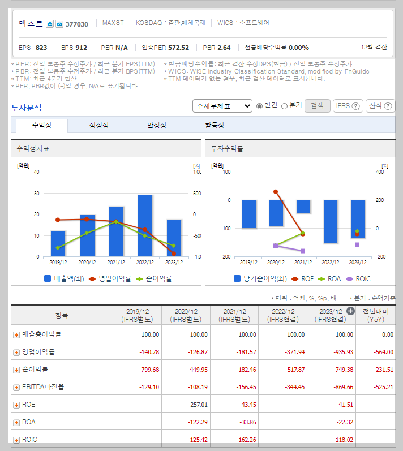Click the ROE value 257.01
This screenshot has width=403, height=451.
click(x=199, y=405)
